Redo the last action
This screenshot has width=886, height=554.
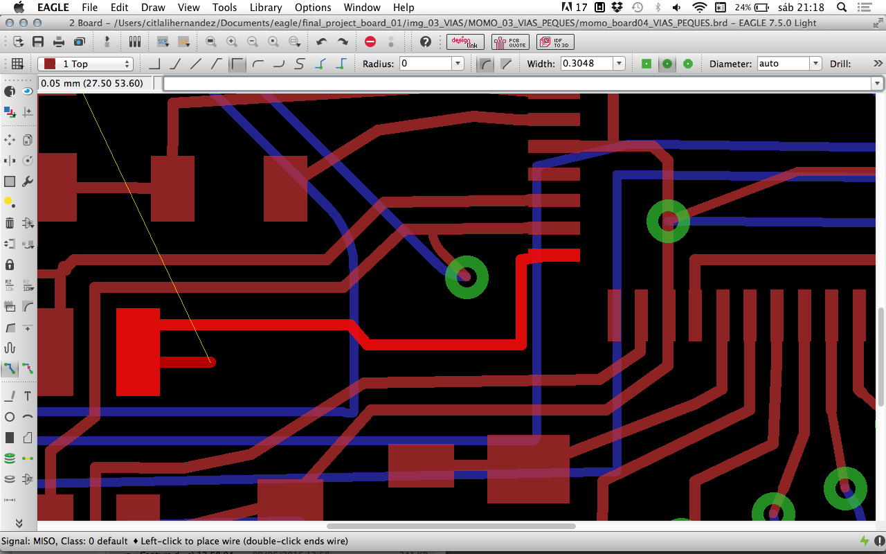click(343, 42)
